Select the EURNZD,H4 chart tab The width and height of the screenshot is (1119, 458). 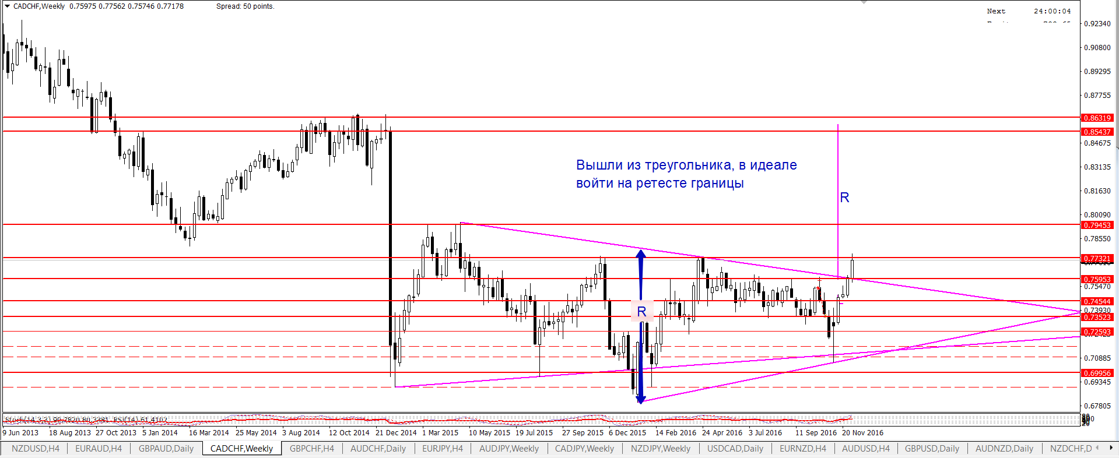(803, 448)
